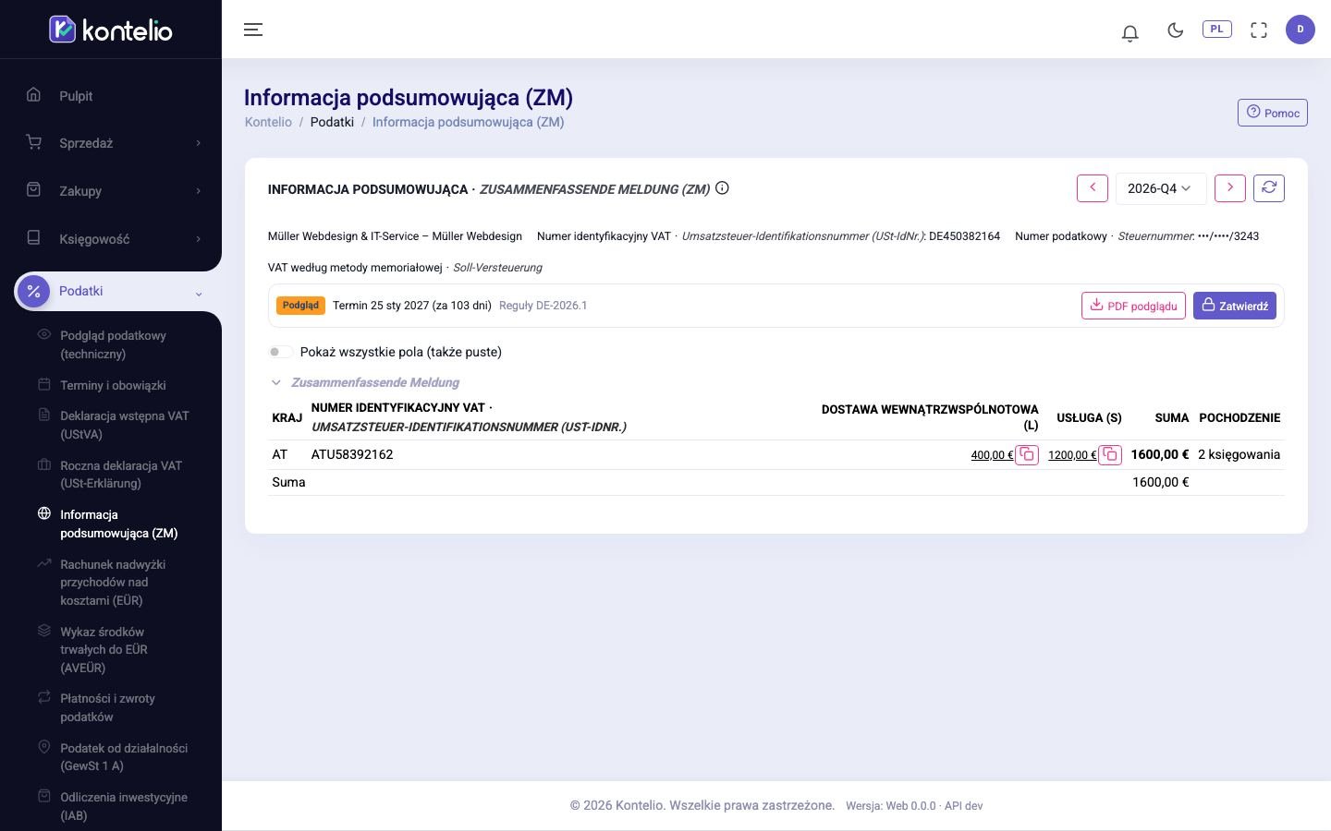Expand the Księgowość menu

[111, 239]
